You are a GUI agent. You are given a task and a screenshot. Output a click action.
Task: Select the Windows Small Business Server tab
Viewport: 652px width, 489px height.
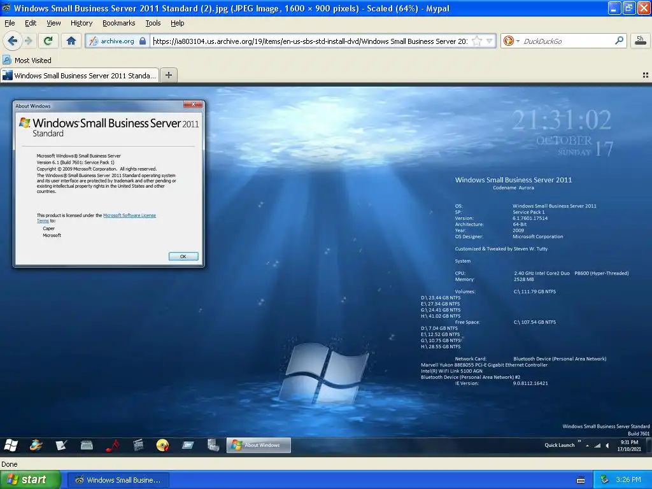(x=80, y=75)
